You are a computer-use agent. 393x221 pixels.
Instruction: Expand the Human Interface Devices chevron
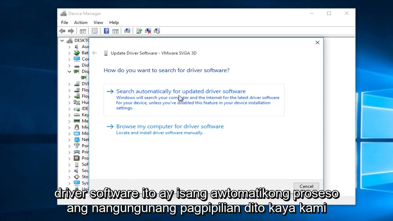69,103
